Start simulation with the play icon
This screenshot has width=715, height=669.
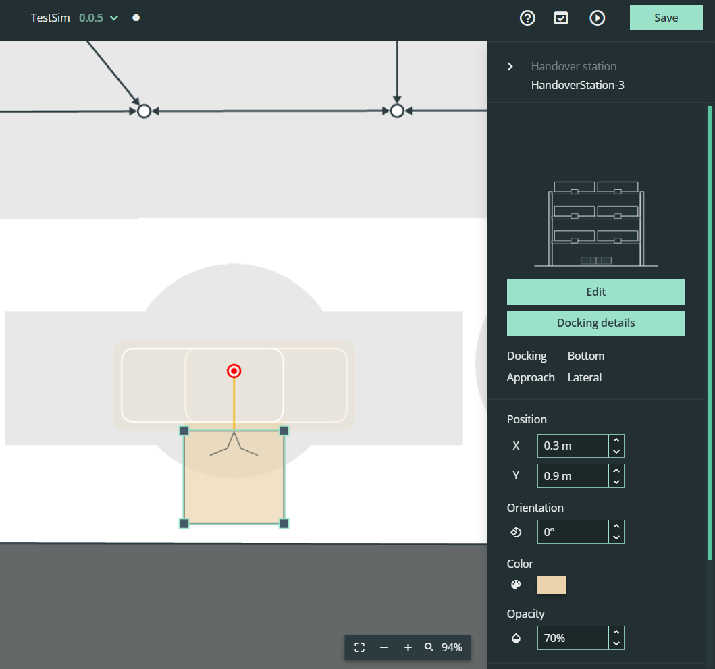(598, 18)
